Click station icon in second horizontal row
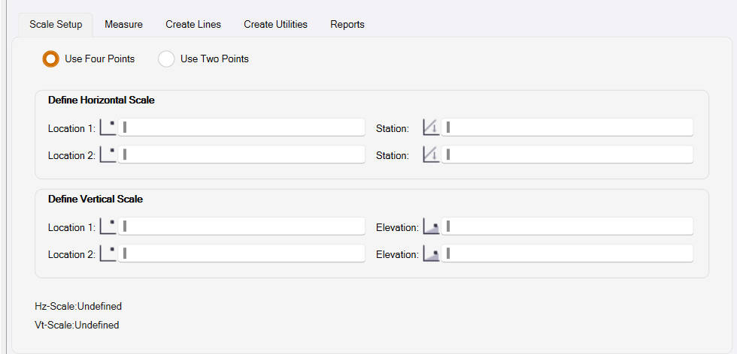 (430, 154)
